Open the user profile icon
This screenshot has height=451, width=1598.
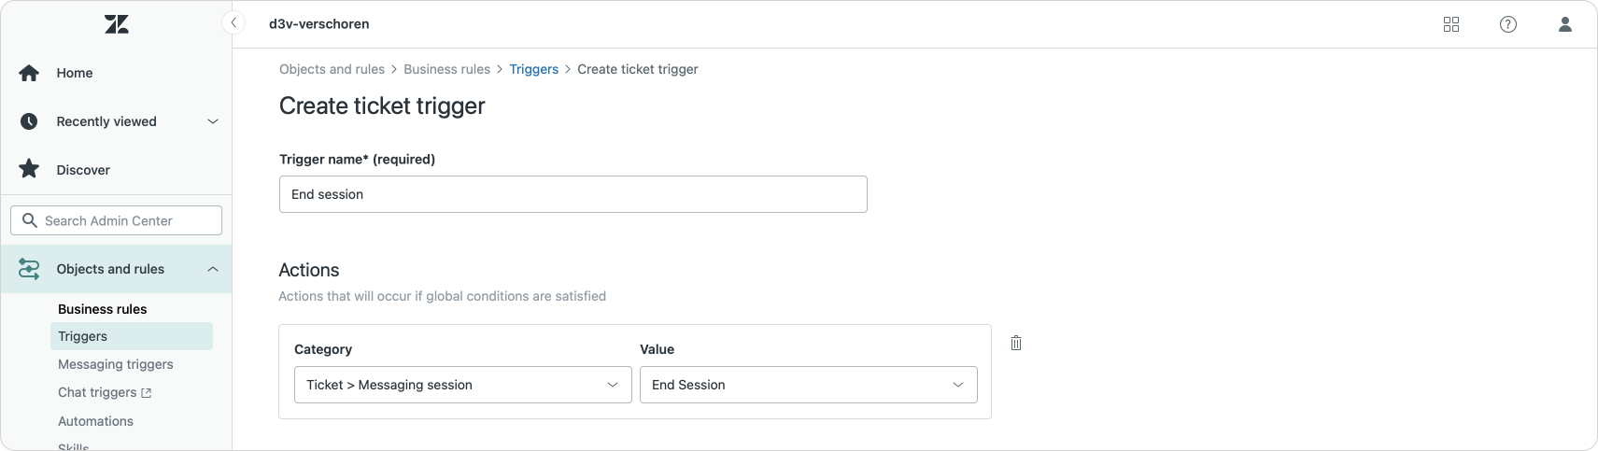tap(1565, 24)
